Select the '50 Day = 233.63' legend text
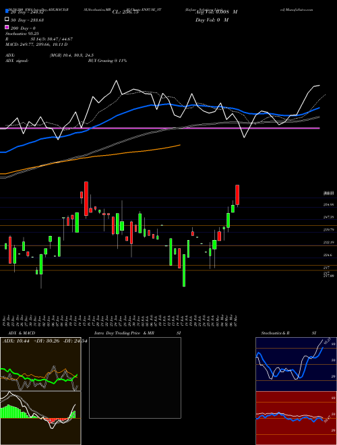337x445 pixels. 28,20
